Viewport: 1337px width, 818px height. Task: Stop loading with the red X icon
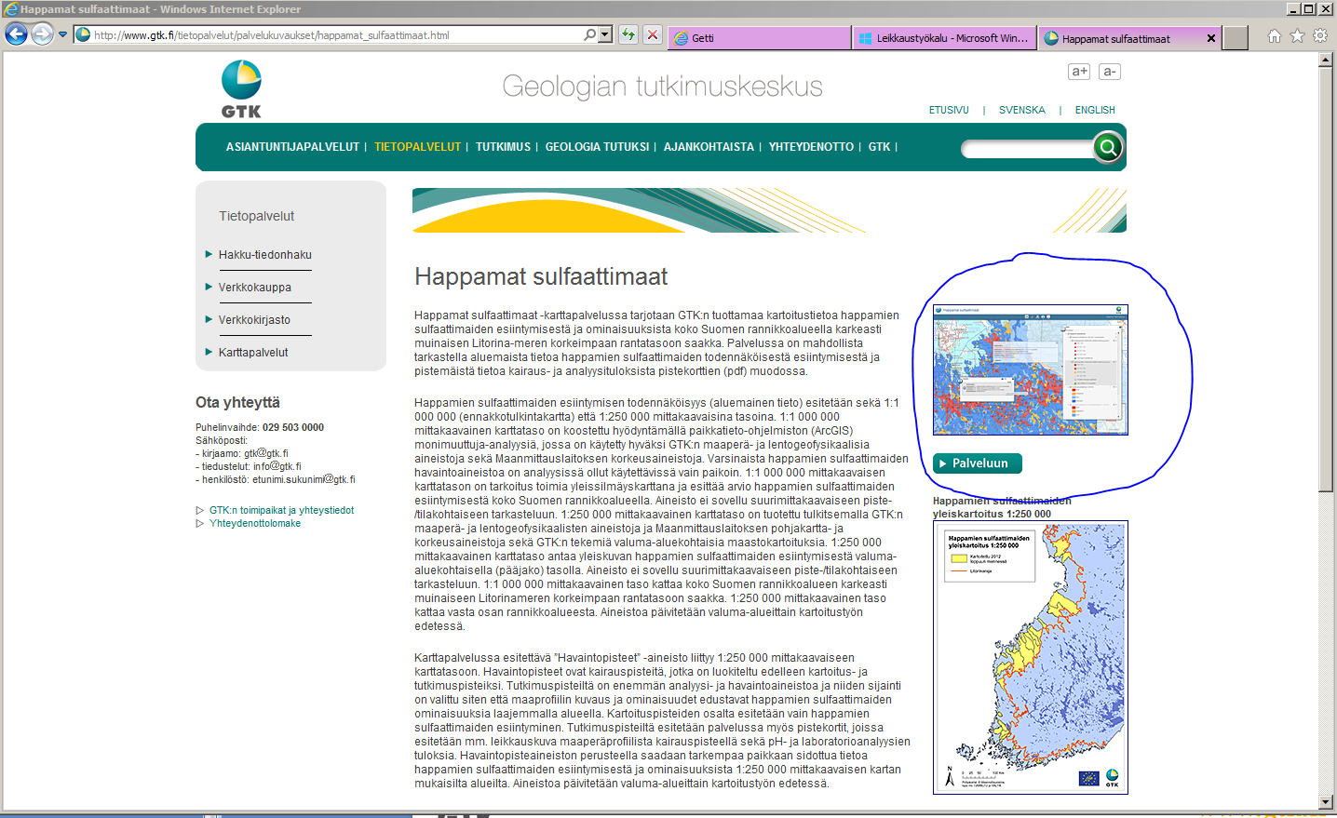tap(653, 35)
